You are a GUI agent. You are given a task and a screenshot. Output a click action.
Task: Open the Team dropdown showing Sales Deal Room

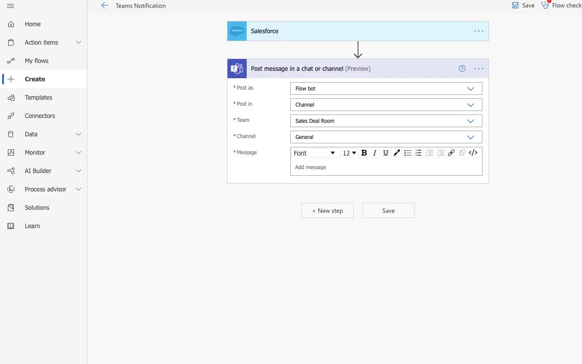tap(386, 121)
